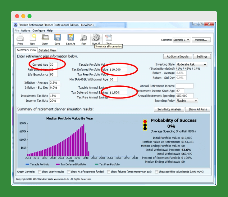Expand the Investing Style Moderate Risk dropdown
The image size is (228, 197).
tap(191, 64)
